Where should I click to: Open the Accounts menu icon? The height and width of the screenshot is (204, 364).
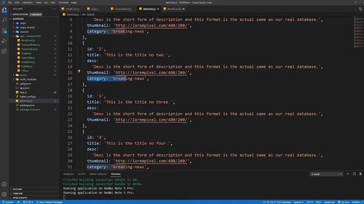coord(4,184)
